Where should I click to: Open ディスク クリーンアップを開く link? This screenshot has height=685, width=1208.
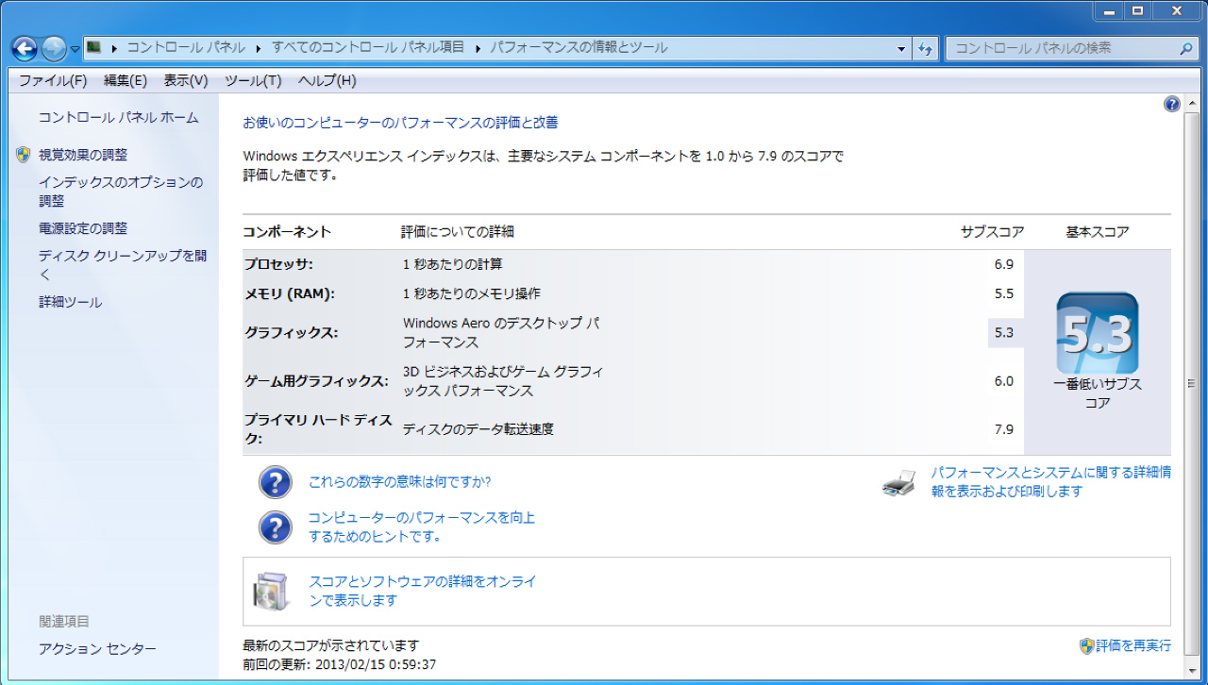pos(123,265)
